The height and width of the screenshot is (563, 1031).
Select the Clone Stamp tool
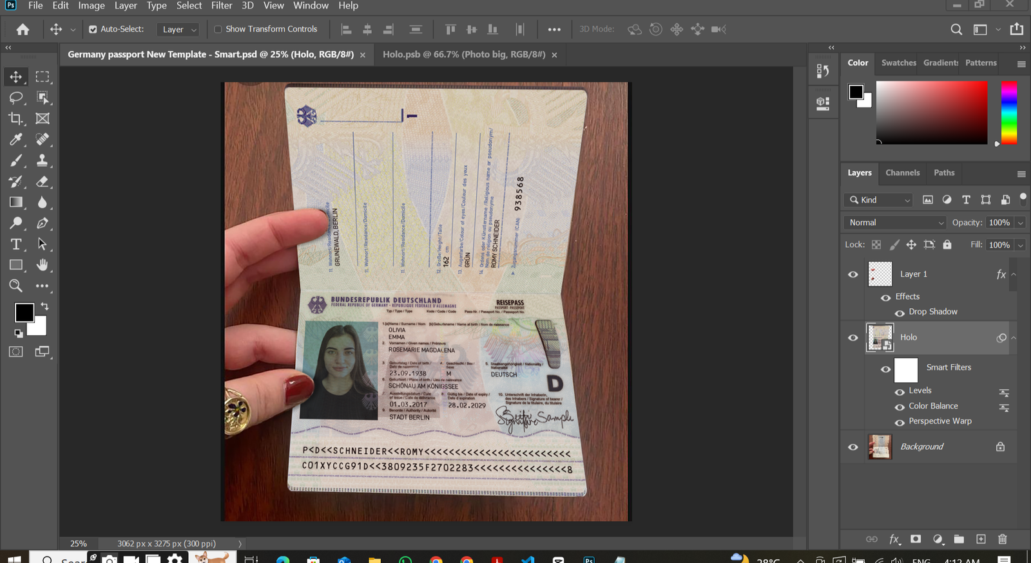43,160
